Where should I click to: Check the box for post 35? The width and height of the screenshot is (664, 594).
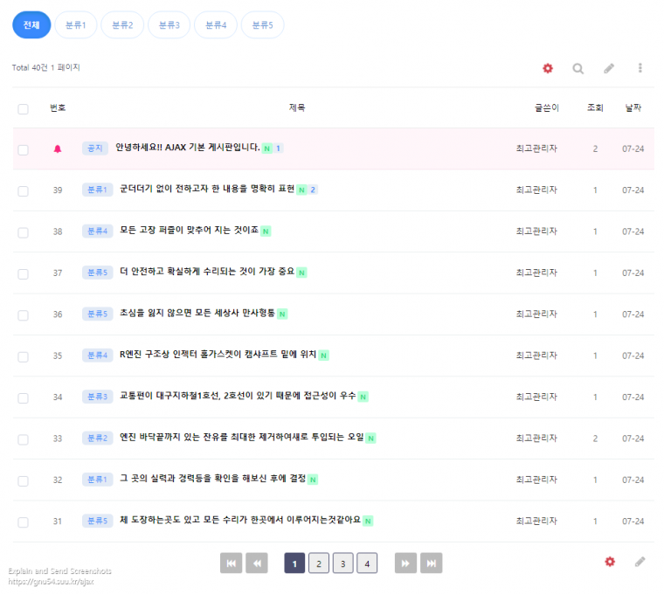coord(24,357)
